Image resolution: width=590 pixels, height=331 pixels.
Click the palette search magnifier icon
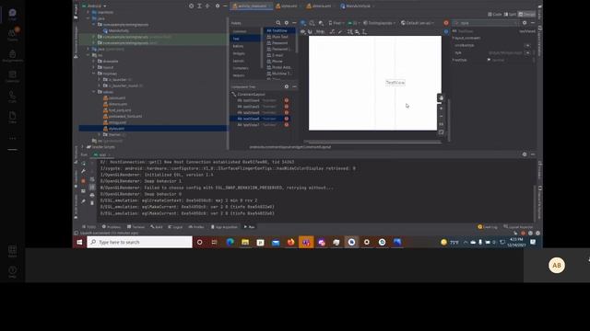coord(278,23)
